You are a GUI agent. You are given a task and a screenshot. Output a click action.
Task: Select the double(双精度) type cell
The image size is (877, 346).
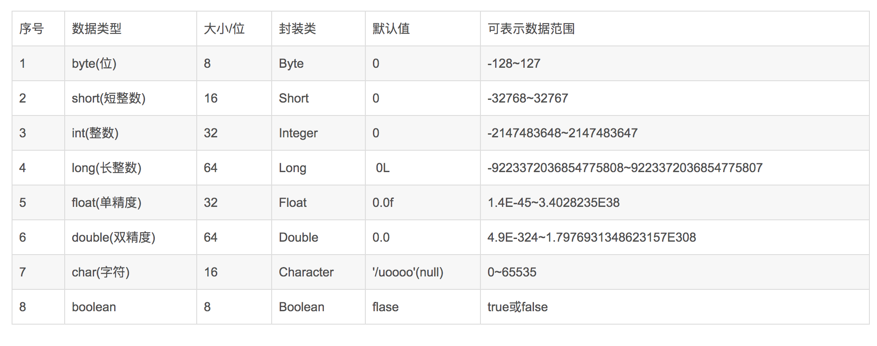pos(114,238)
